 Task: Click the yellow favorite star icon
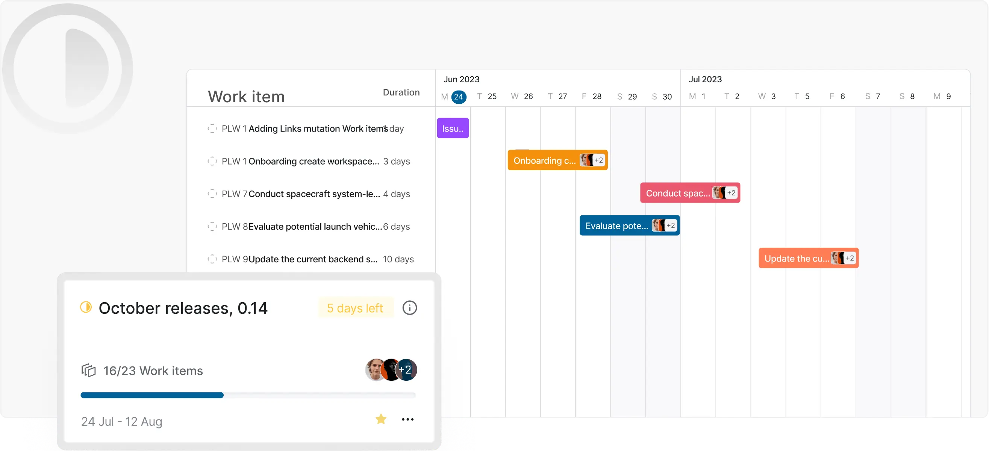(x=381, y=419)
